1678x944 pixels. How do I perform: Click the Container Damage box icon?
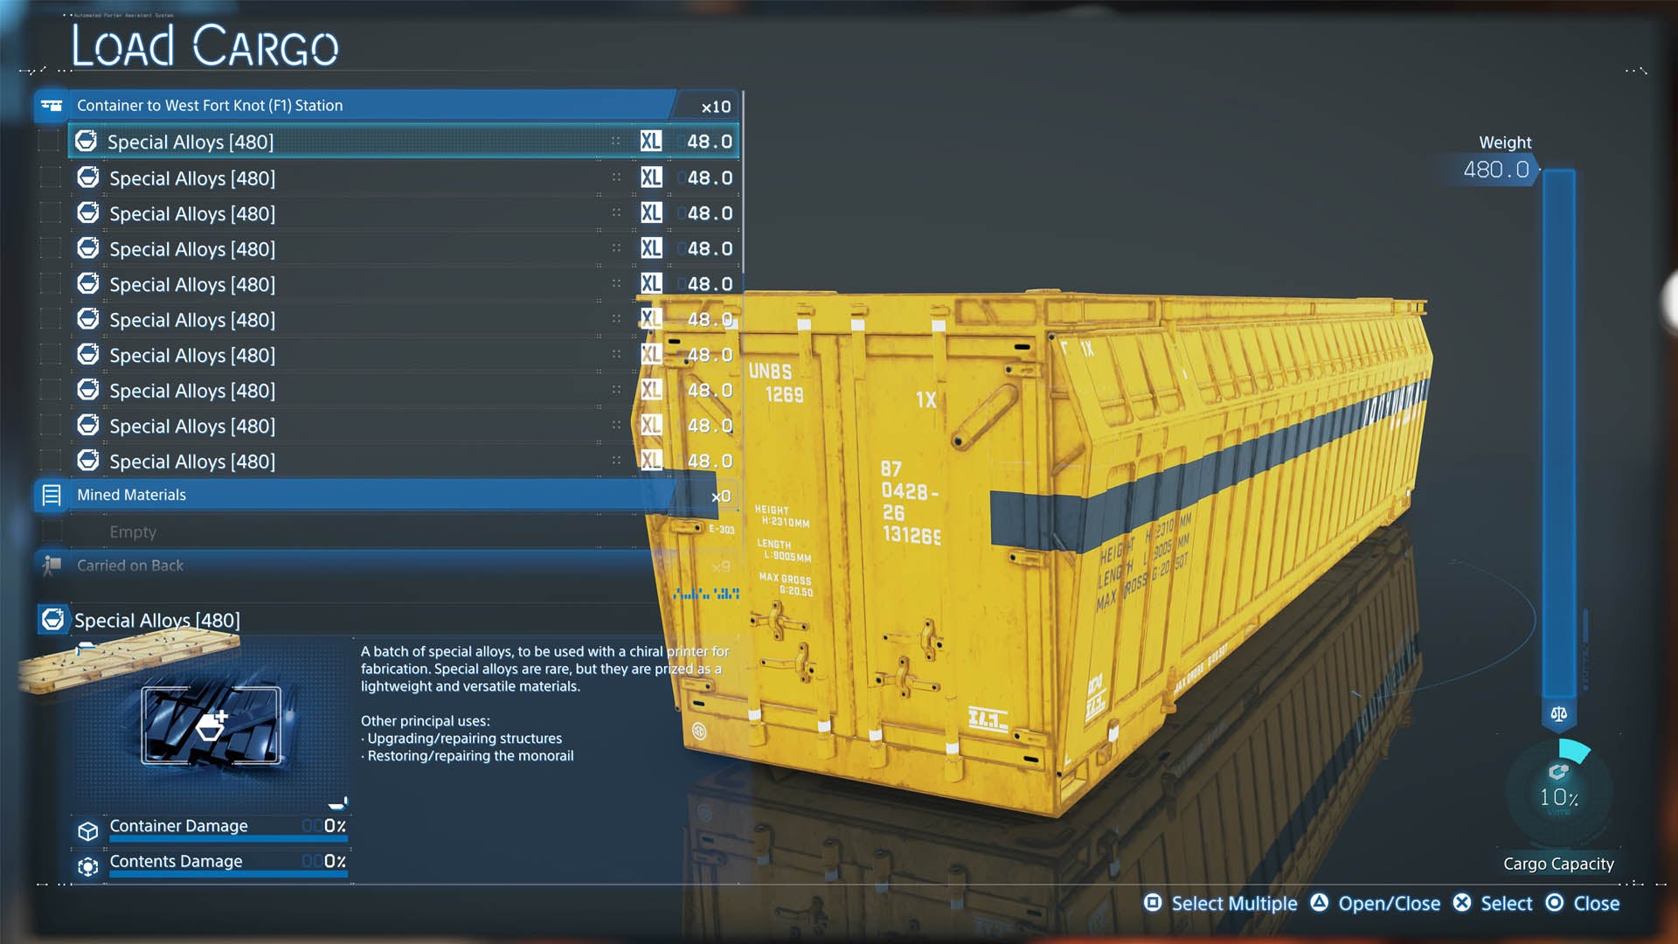[87, 830]
